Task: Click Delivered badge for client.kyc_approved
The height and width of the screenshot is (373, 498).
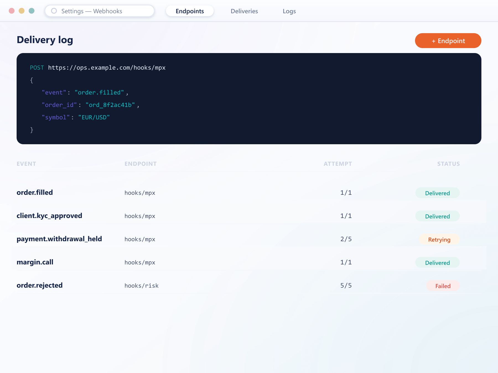Action: tap(437, 216)
